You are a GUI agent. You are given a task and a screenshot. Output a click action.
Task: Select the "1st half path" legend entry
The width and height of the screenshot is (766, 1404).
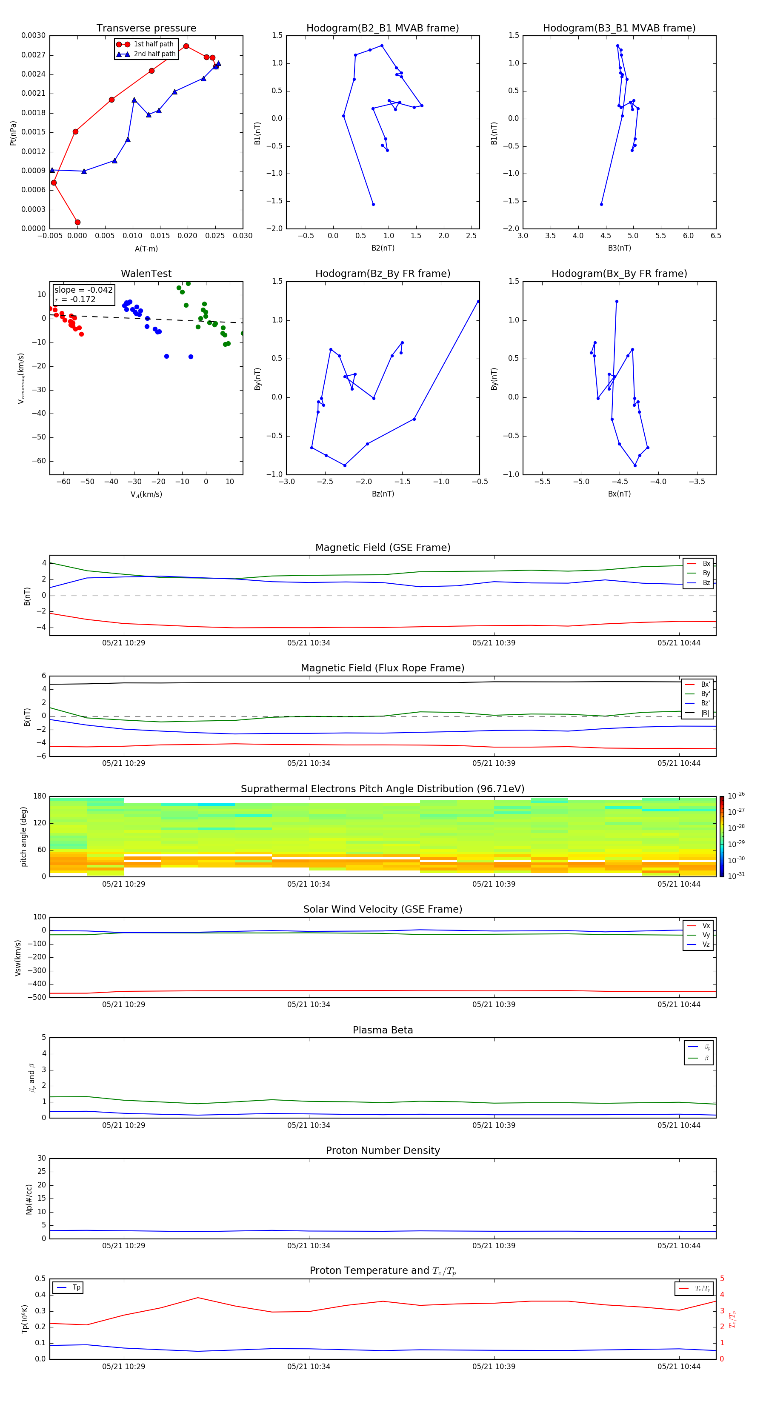(x=146, y=44)
